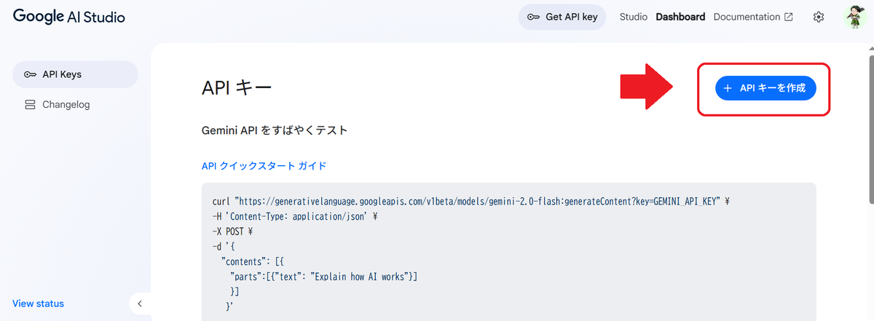Click the plus icon on the create key button

pyautogui.click(x=728, y=88)
